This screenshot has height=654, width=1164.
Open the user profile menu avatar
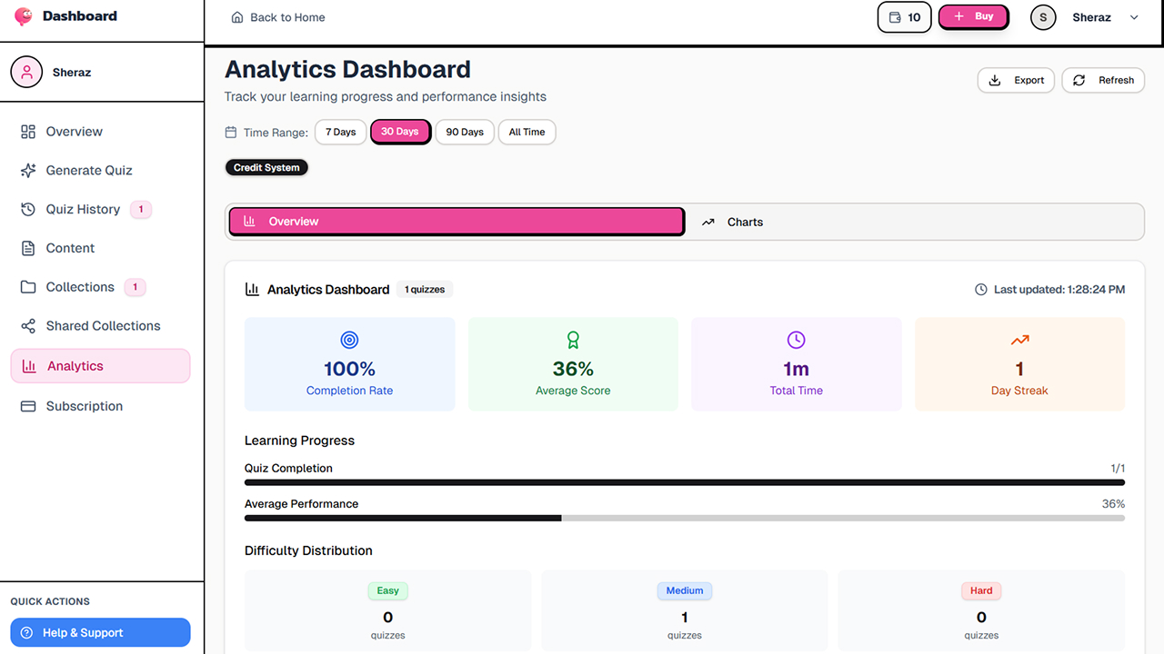tap(1043, 17)
